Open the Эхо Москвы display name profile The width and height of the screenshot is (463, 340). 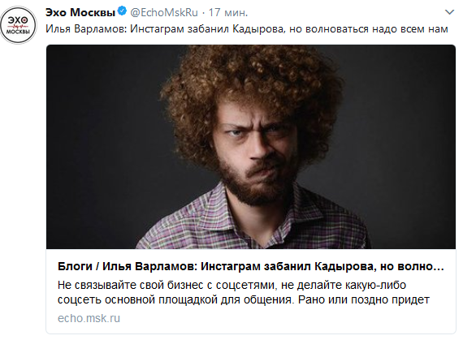tap(80, 12)
